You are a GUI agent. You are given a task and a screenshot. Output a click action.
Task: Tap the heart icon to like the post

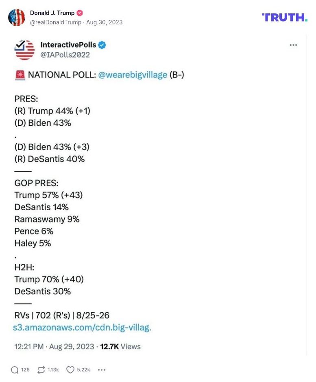[x=70, y=370]
